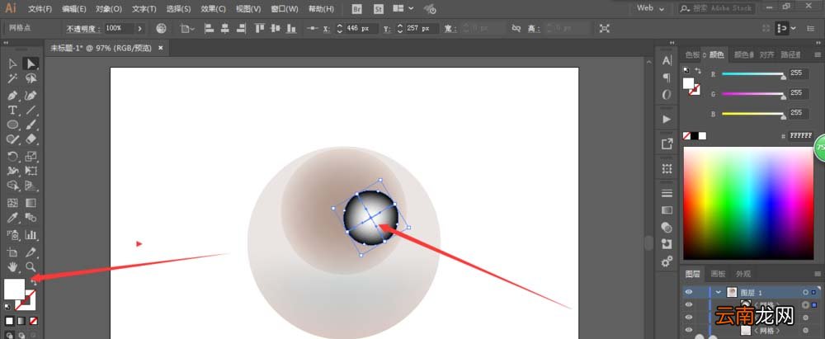The width and height of the screenshot is (825, 339).
Task: Open Adobe Bridge via Br icon
Action: 357,9
